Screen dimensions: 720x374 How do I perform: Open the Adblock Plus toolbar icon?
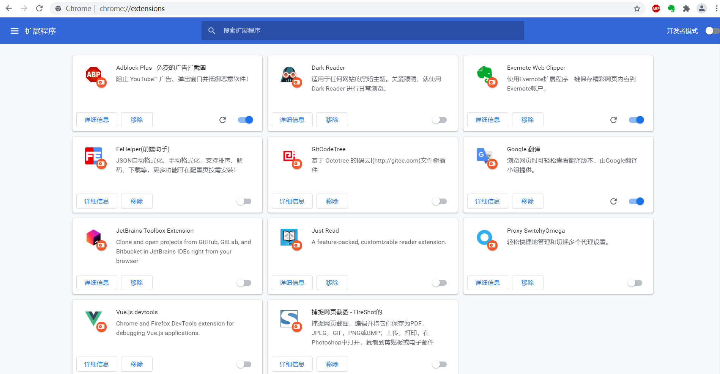pos(656,8)
